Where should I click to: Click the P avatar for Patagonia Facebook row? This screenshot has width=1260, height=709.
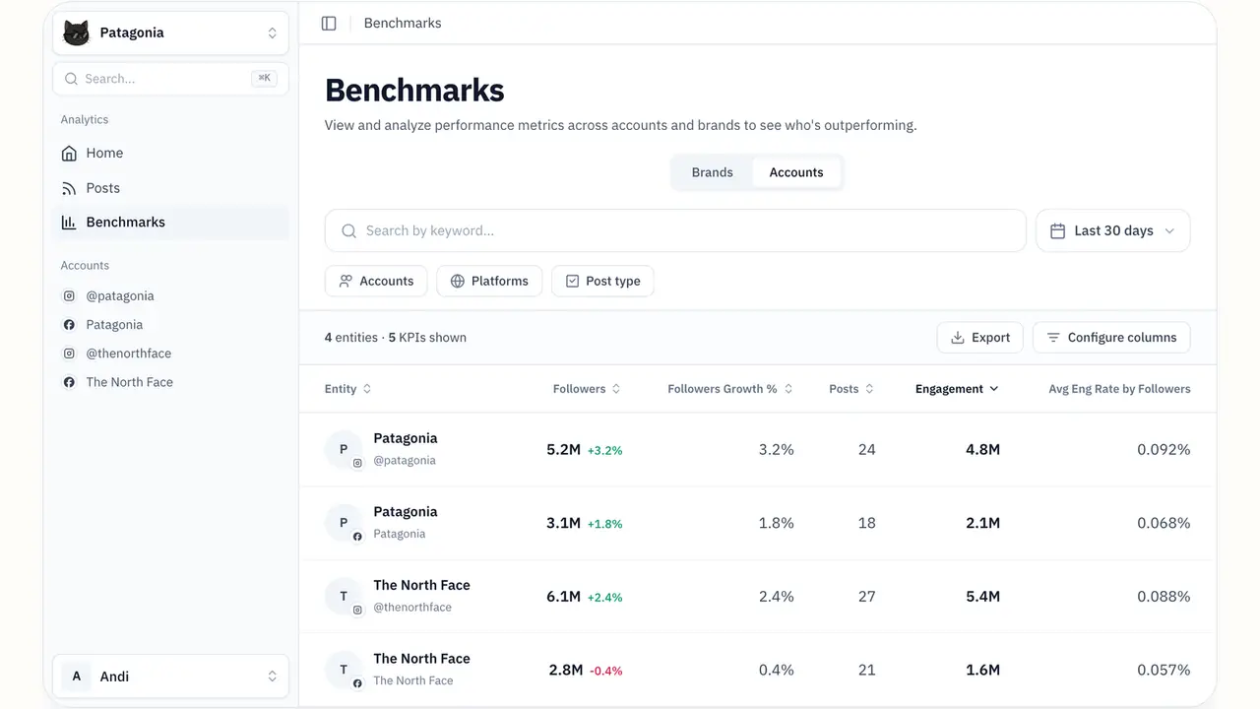(344, 523)
